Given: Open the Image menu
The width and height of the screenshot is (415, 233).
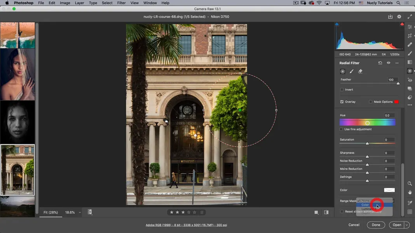Looking at the screenshot, I should click(x=65, y=3).
